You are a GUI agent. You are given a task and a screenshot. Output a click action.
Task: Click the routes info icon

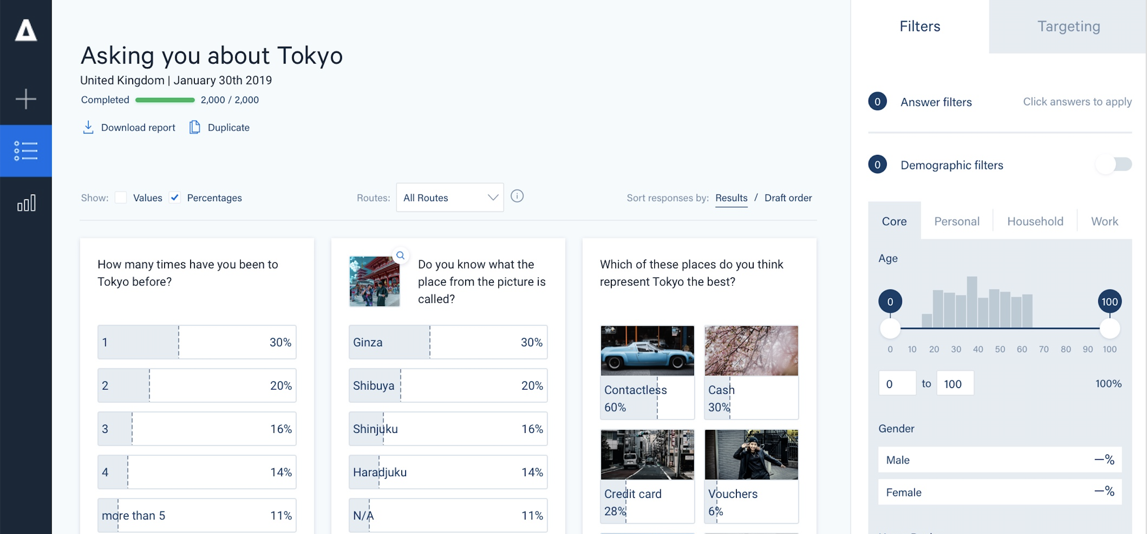[516, 196]
